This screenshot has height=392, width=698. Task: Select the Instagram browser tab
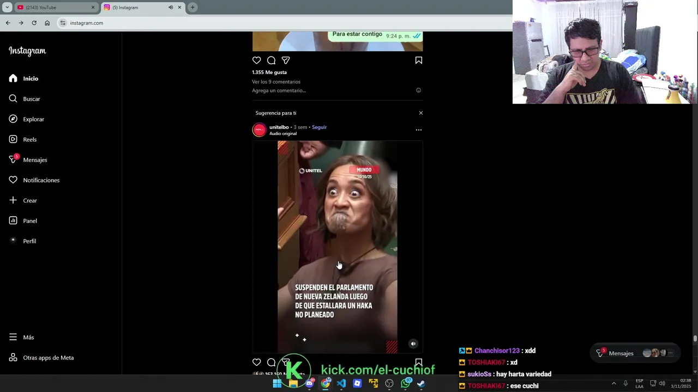point(143,8)
